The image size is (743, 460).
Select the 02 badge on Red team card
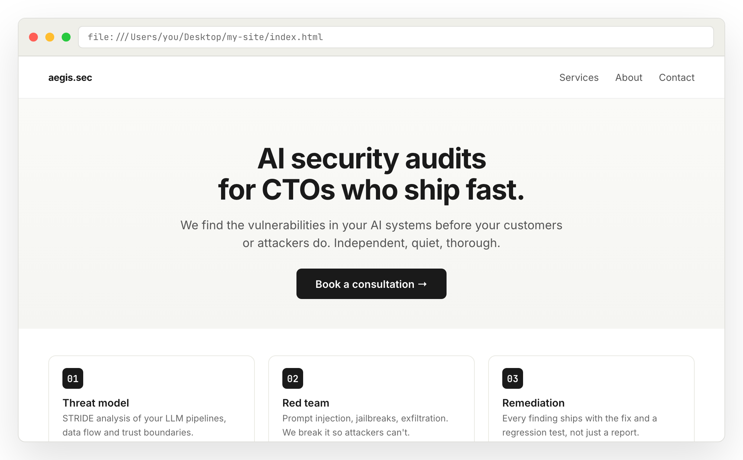tap(292, 378)
